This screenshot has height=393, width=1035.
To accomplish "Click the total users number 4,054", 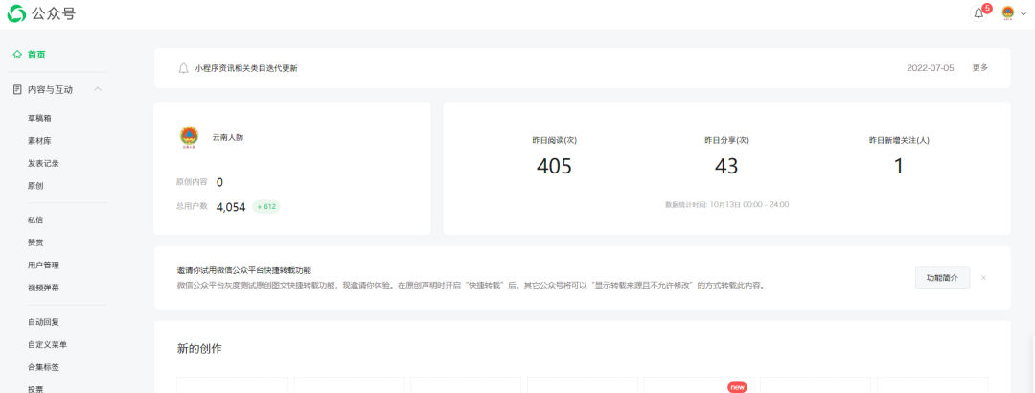I will tap(231, 207).
